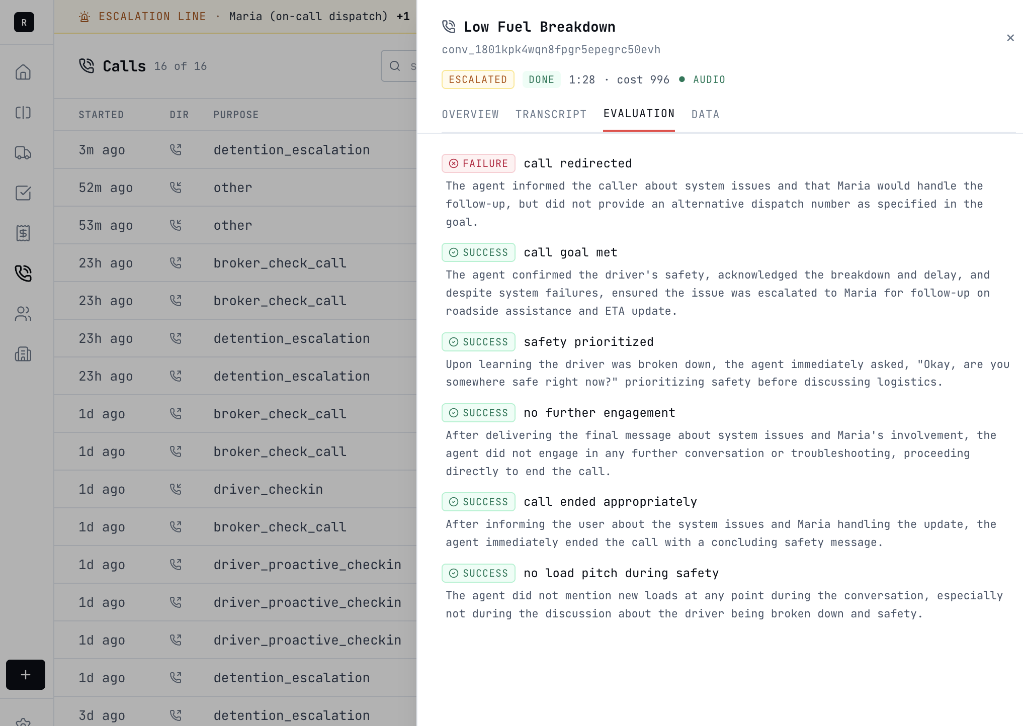The image size is (1023, 726).
Task: Open the Data tab
Action: click(x=705, y=115)
